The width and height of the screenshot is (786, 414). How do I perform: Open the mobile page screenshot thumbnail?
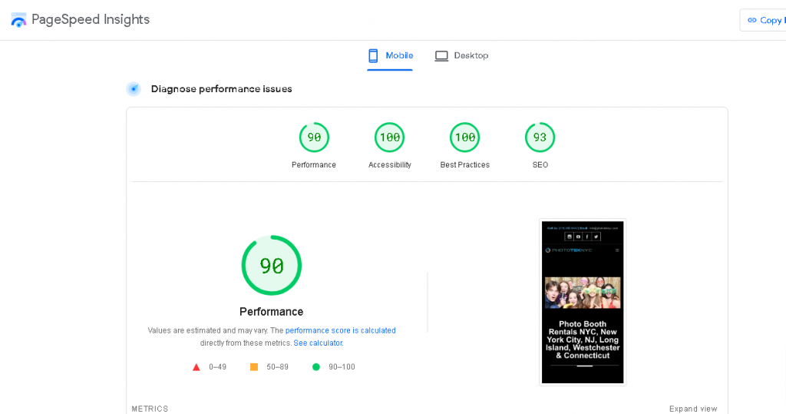[x=583, y=302]
